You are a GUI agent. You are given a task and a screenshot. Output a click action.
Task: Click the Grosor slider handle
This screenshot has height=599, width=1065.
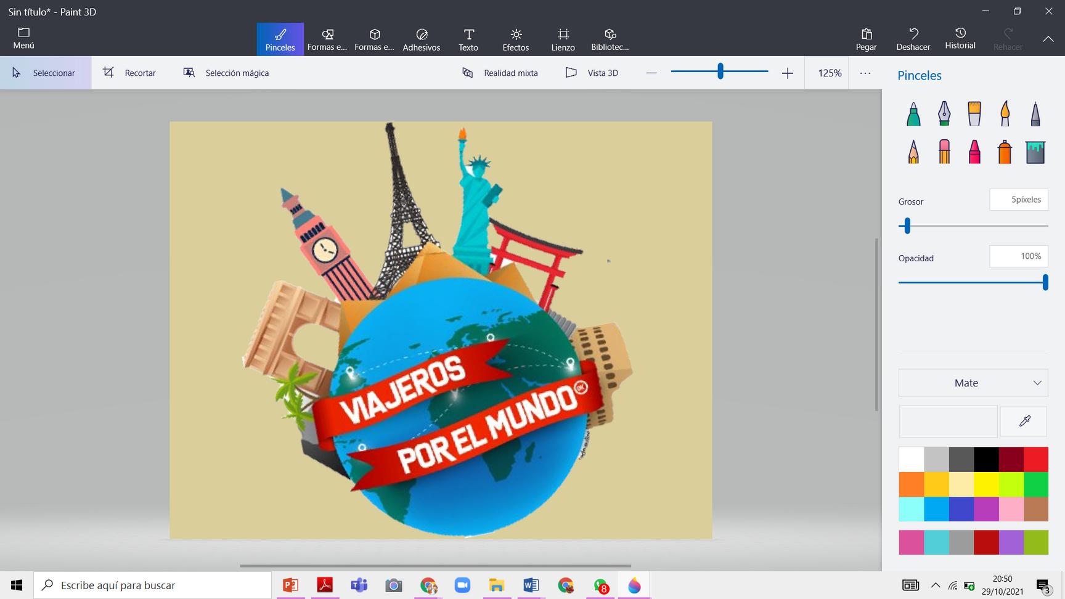907,226
